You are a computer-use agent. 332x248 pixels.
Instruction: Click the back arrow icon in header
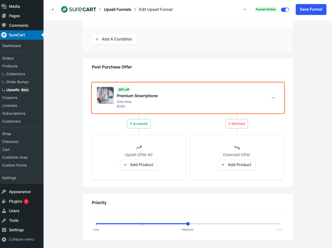pyautogui.click(x=53, y=9)
